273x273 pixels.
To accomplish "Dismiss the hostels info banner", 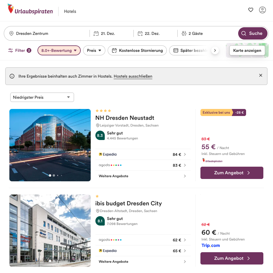I will 261,75.
